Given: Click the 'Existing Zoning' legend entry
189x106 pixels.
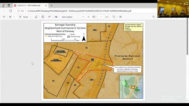Looking at the screenshot, I should point(74,37).
